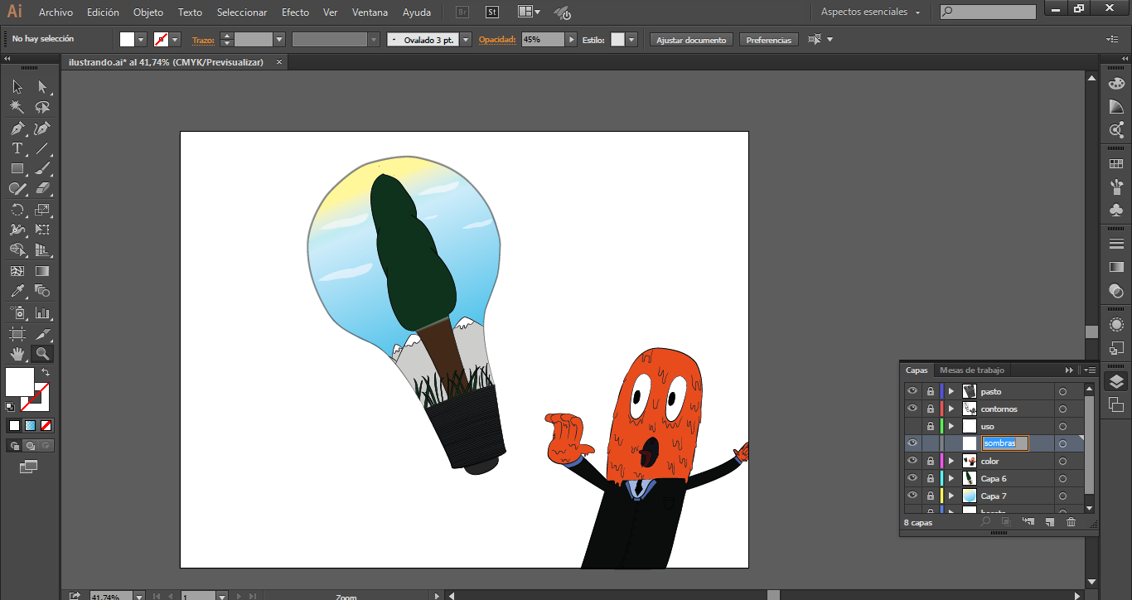Pick the Magic Wand tool
Screen dimensions: 1132x600
(17, 107)
